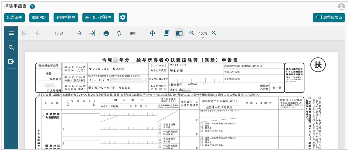Screen dimensions: 349x151
Task: Go to the next page
Action: tap(79, 33)
